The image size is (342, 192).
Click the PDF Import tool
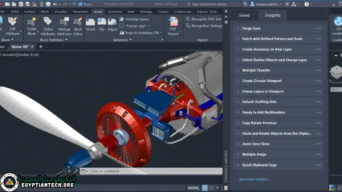click(173, 26)
